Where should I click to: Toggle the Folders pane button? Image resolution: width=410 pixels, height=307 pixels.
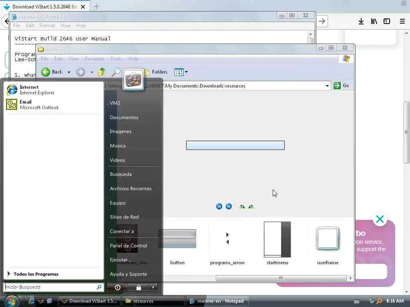[156, 72]
